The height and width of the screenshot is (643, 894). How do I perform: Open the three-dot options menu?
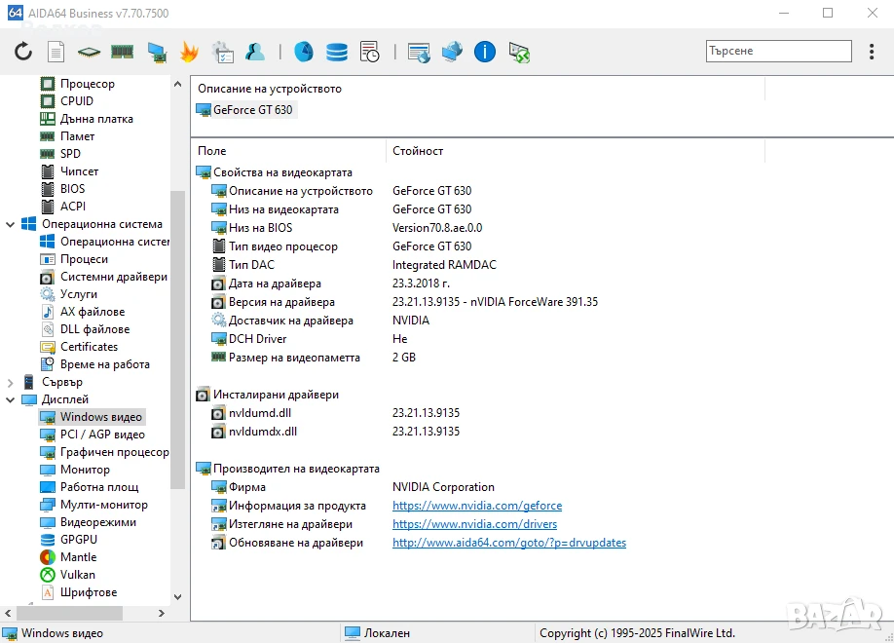tap(872, 52)
